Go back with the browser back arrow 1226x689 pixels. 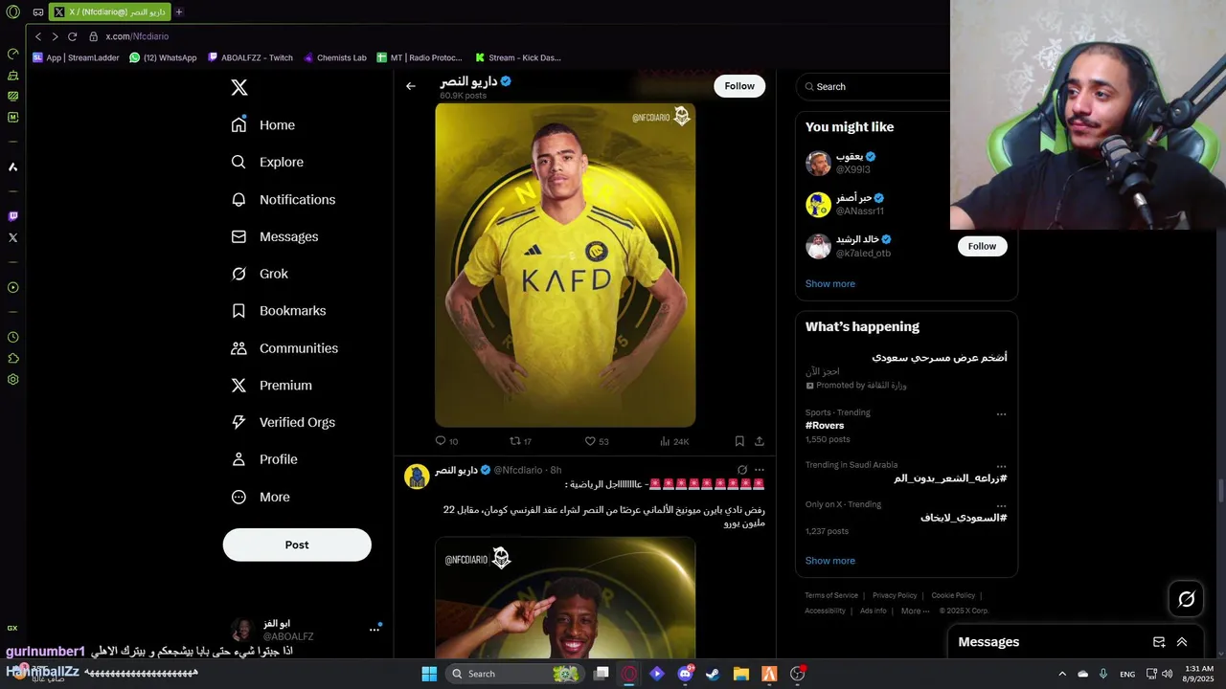(x=38, y=36)
